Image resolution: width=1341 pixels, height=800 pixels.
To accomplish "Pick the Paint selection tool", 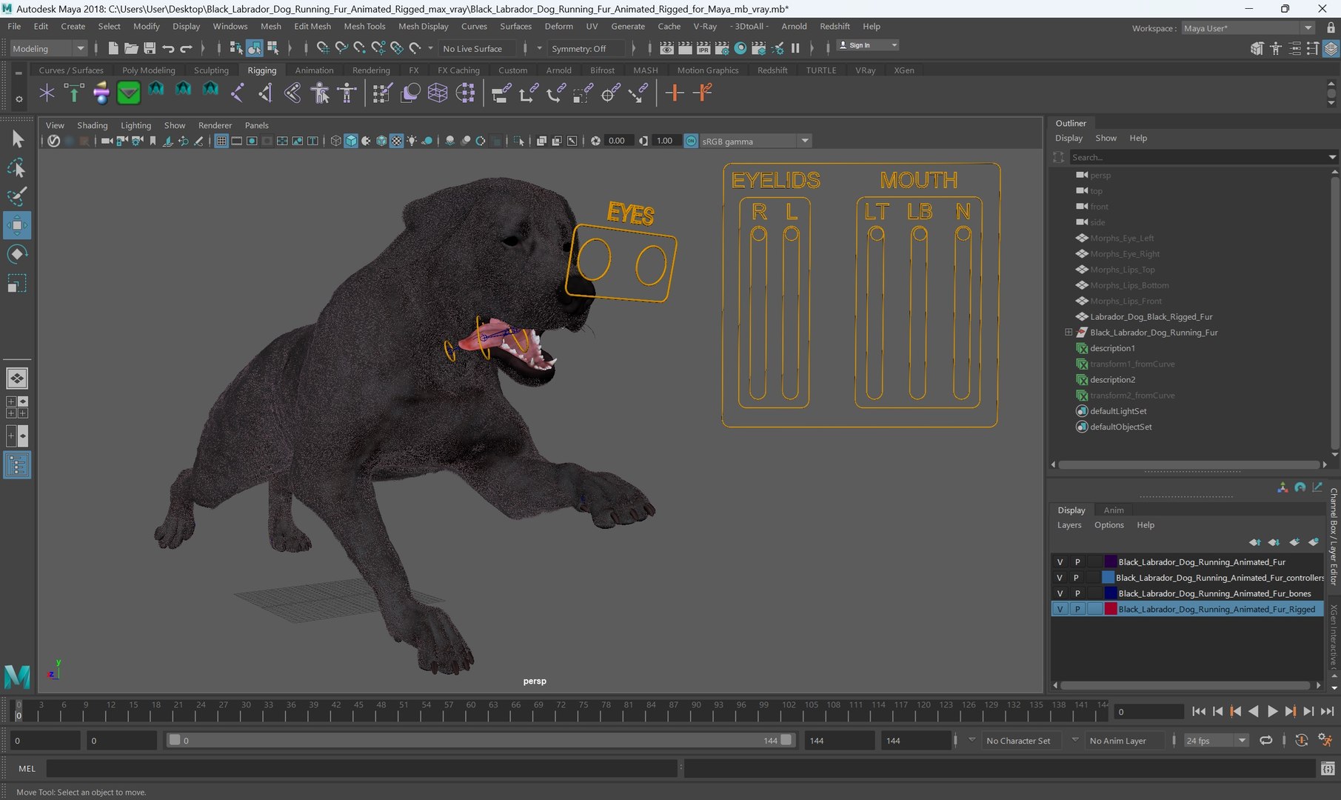I will click(17, 196).
